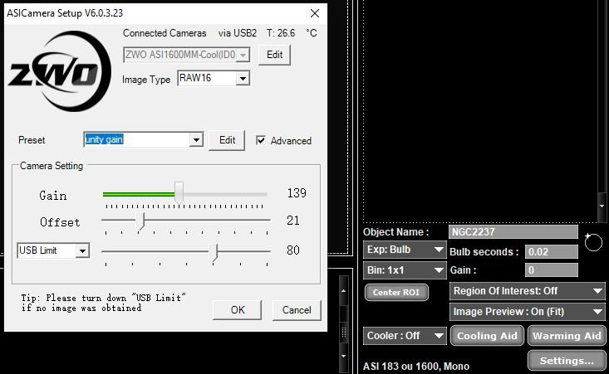Open the Cooler: Off dropdown
This screenshot has width=609, height=374.
[x=405, y=336]
